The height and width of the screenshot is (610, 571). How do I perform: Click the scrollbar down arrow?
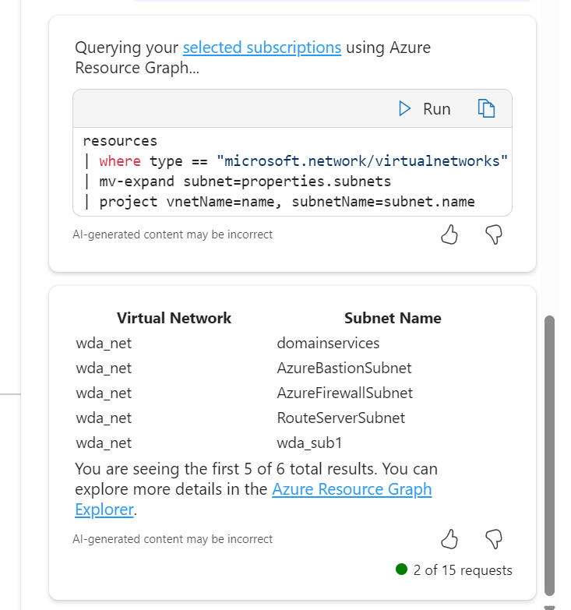click(549, 606)
